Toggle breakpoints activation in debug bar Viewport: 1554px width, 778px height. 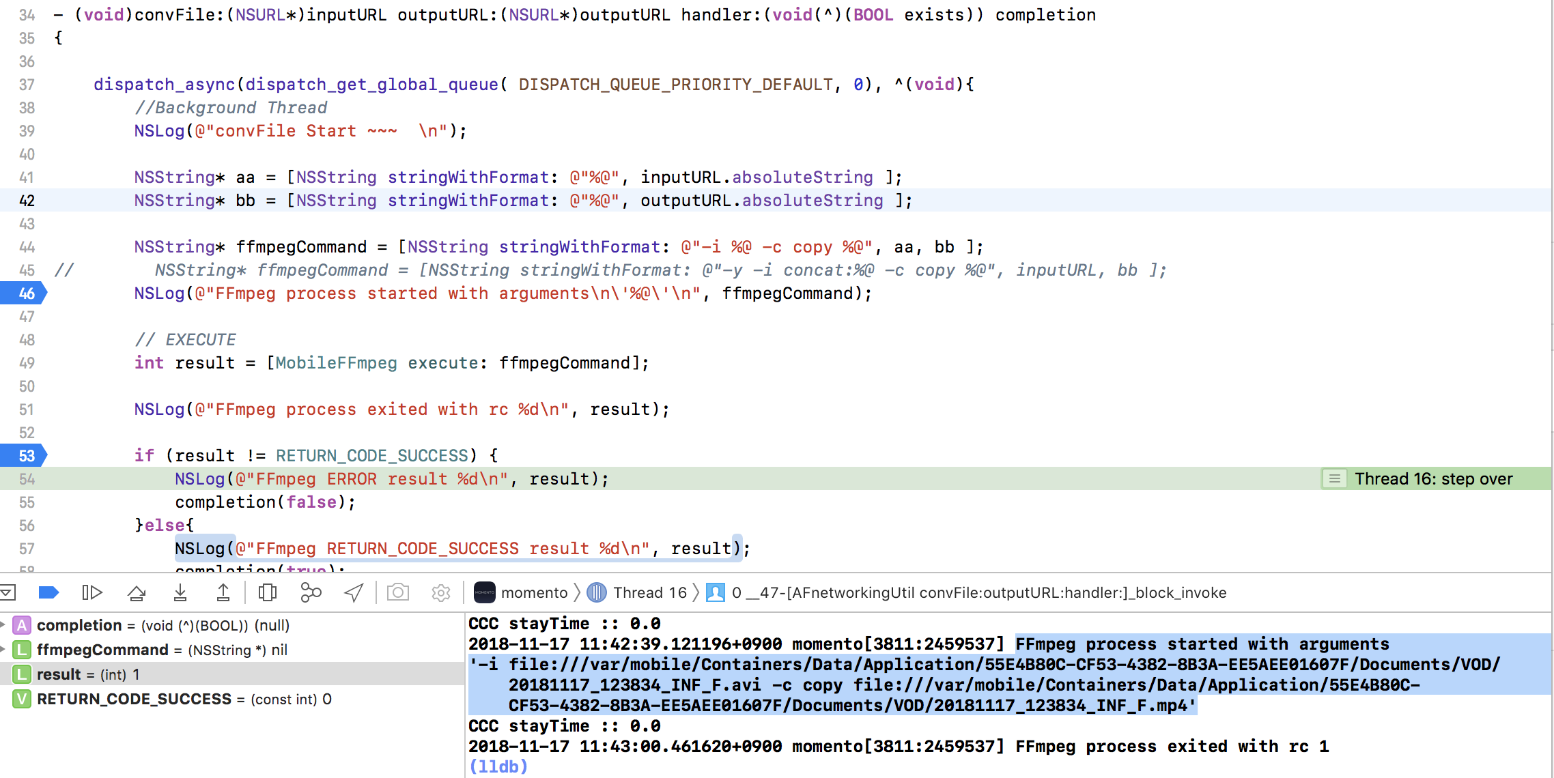(48, 592)
